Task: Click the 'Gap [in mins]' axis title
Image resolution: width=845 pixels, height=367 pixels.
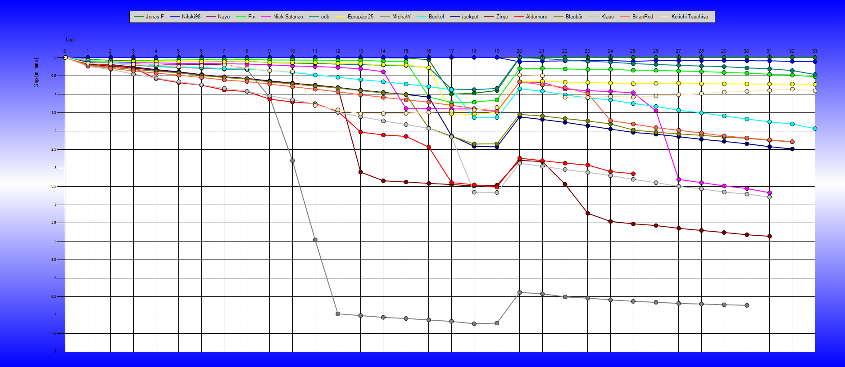Action: [x=36, y=72]
